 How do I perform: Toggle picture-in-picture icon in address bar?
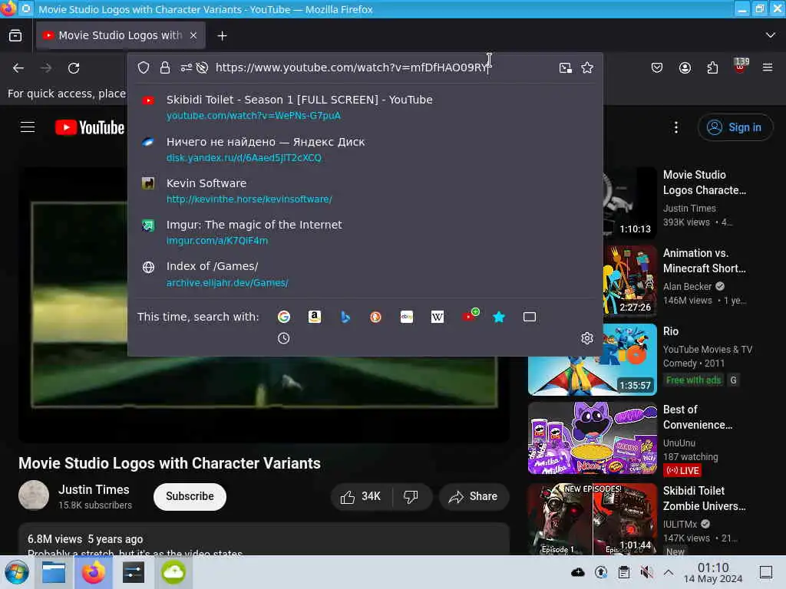pyautogui.click(x=566, y=67)
